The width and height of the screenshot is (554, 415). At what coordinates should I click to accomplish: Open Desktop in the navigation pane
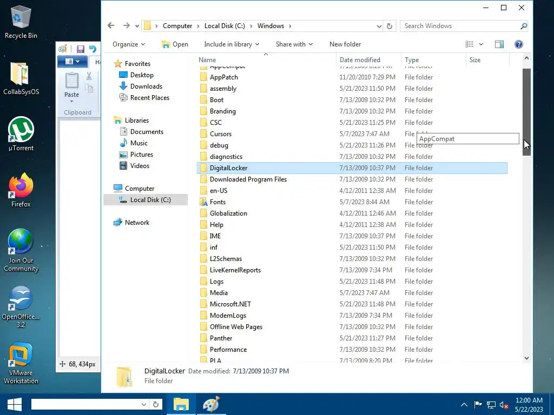tap(142, 75)
